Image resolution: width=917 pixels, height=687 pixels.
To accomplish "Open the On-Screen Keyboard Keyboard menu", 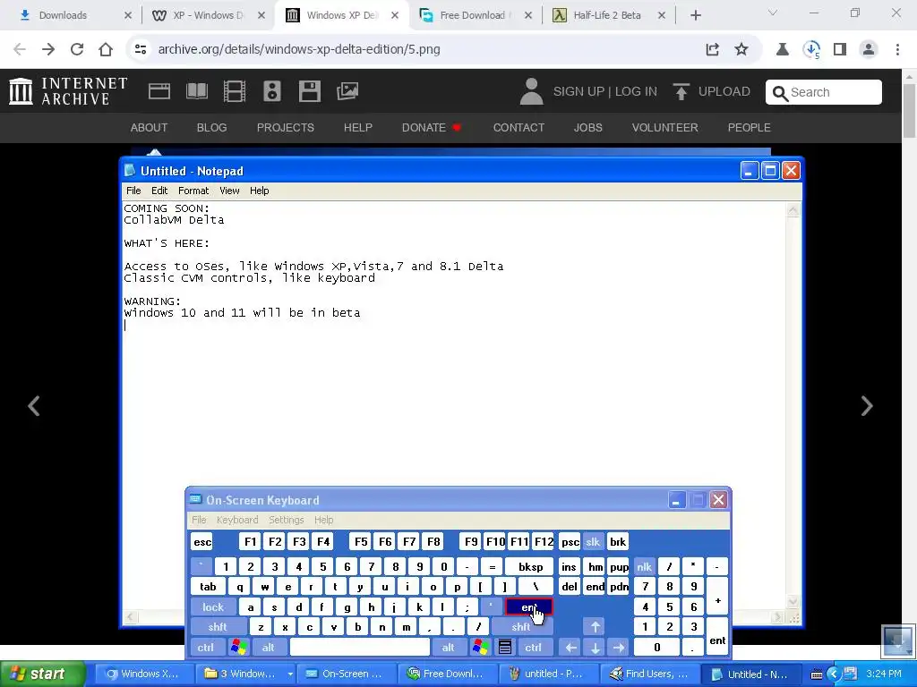I will pos(236,520).
